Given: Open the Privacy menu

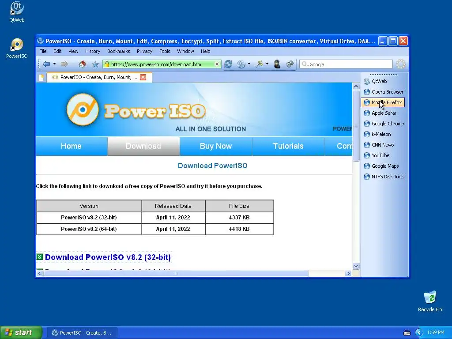Looking at the screenshot, I should [144, 51].
